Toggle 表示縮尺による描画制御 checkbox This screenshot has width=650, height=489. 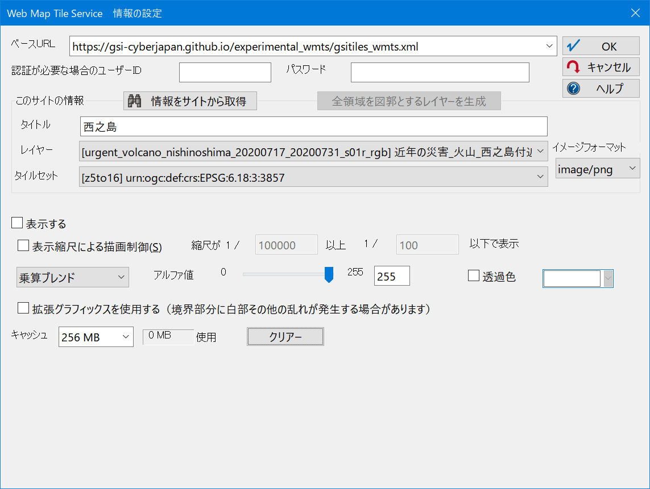point(23,246)
